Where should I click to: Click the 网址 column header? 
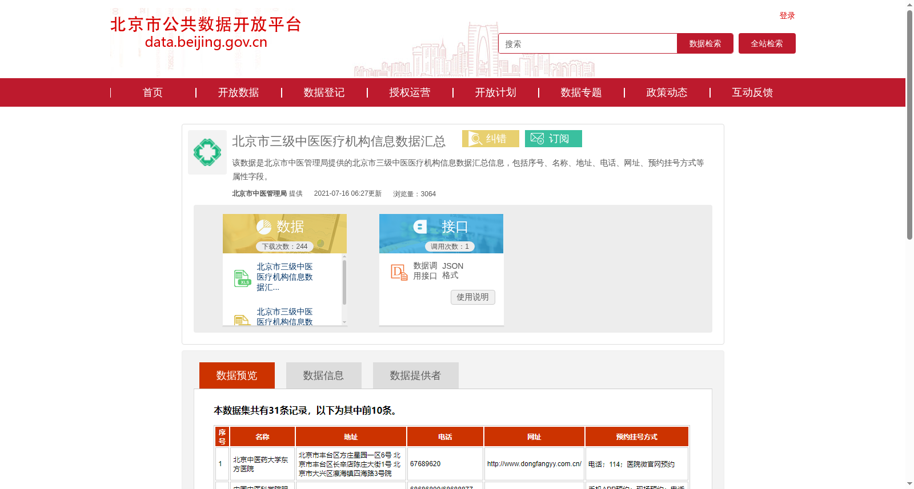[534, 437]
